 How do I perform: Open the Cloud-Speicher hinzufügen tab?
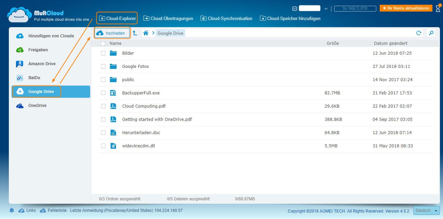point(290,18)
